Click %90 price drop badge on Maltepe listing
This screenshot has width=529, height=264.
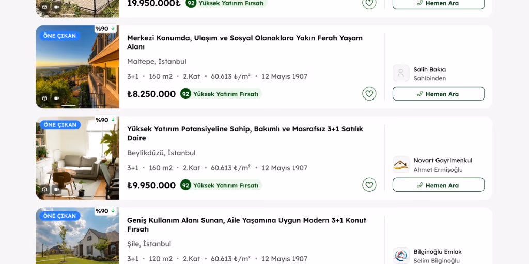click(105, 29)
